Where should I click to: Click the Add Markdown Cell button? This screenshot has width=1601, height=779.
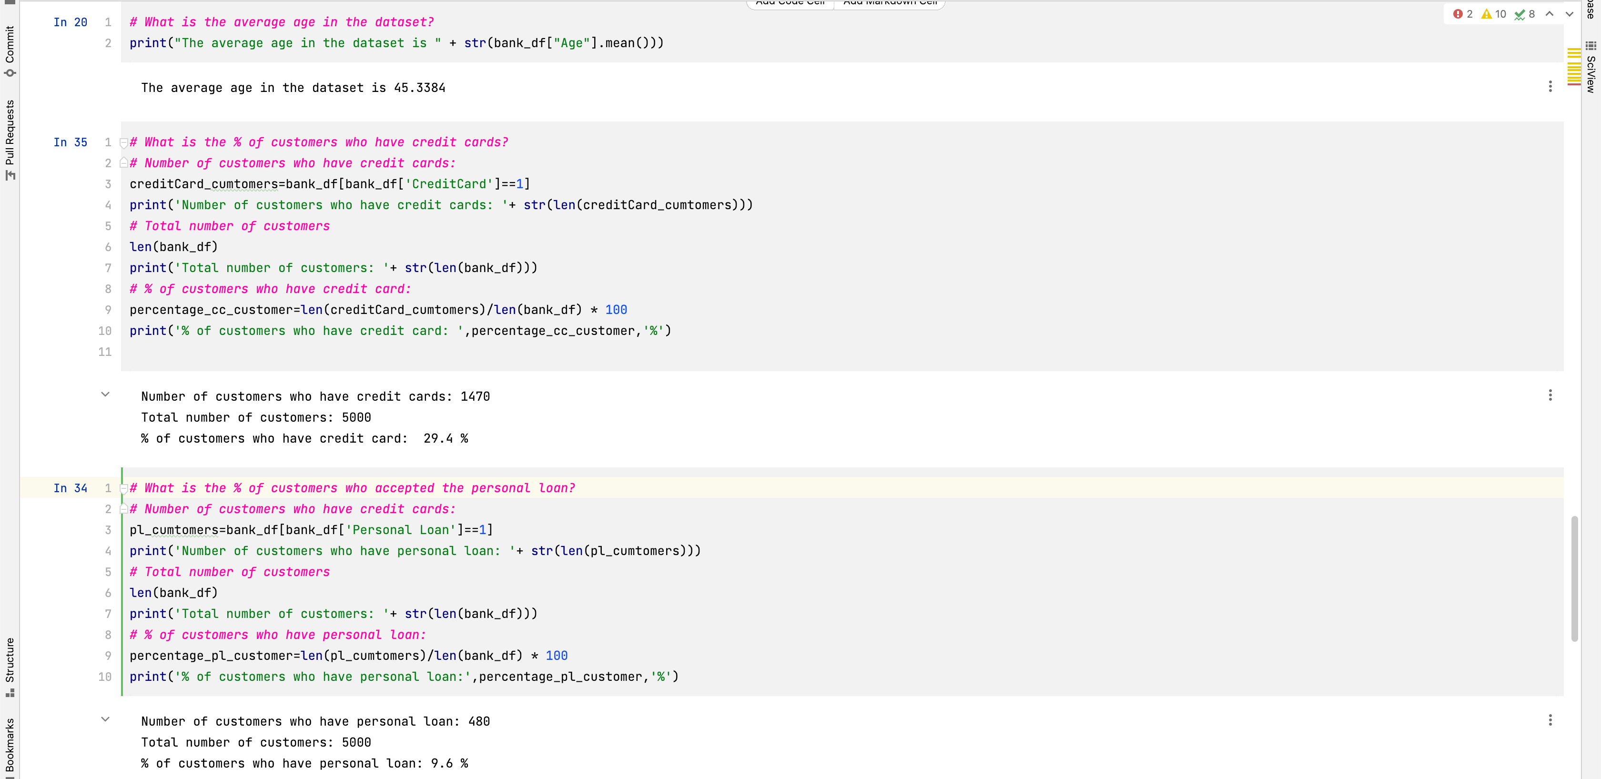tap(890, 3)
